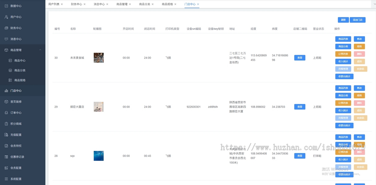Open 商品规格 submenu list icon
The height and width of the screenshot is (185, 376).
pyautogui.click(x=10, y=80)
